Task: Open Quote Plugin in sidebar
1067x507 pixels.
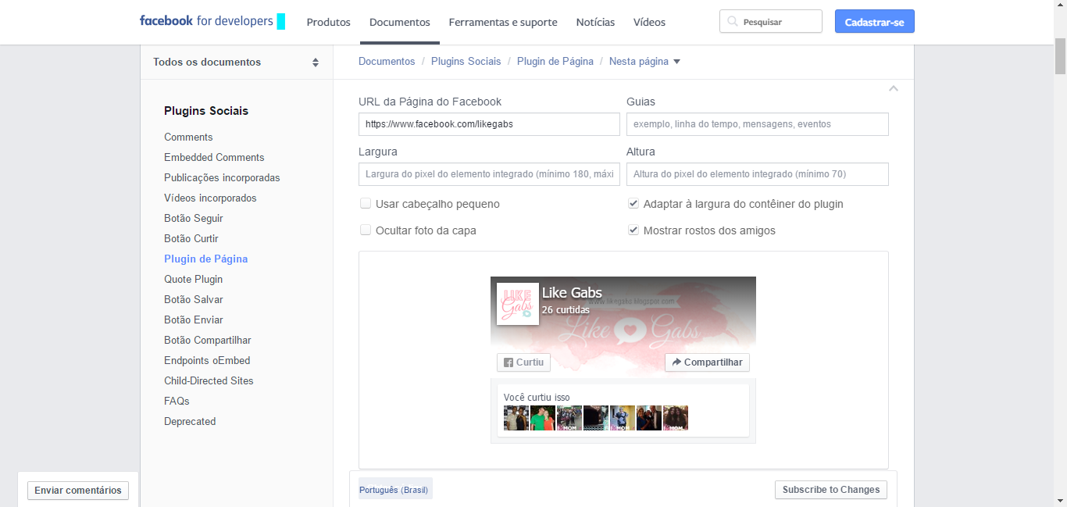Action: click(194, 279)
